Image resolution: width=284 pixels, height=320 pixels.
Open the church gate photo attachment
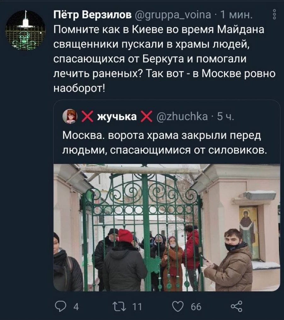click(x=167, y=227)
